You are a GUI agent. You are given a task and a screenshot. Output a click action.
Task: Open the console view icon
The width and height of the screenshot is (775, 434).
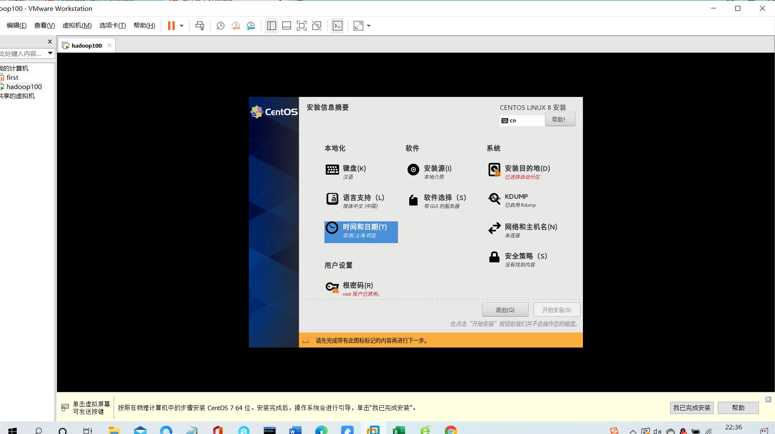pos(337,26)
